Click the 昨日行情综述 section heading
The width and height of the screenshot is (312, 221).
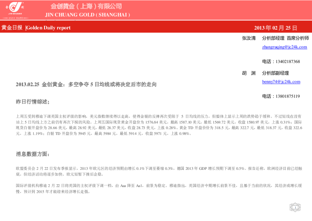pyautogui.click(x=32, y=102)
